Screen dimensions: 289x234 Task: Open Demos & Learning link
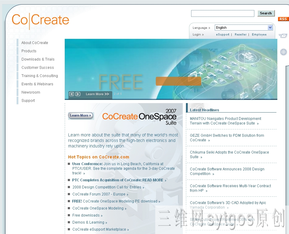pos(90,222)
